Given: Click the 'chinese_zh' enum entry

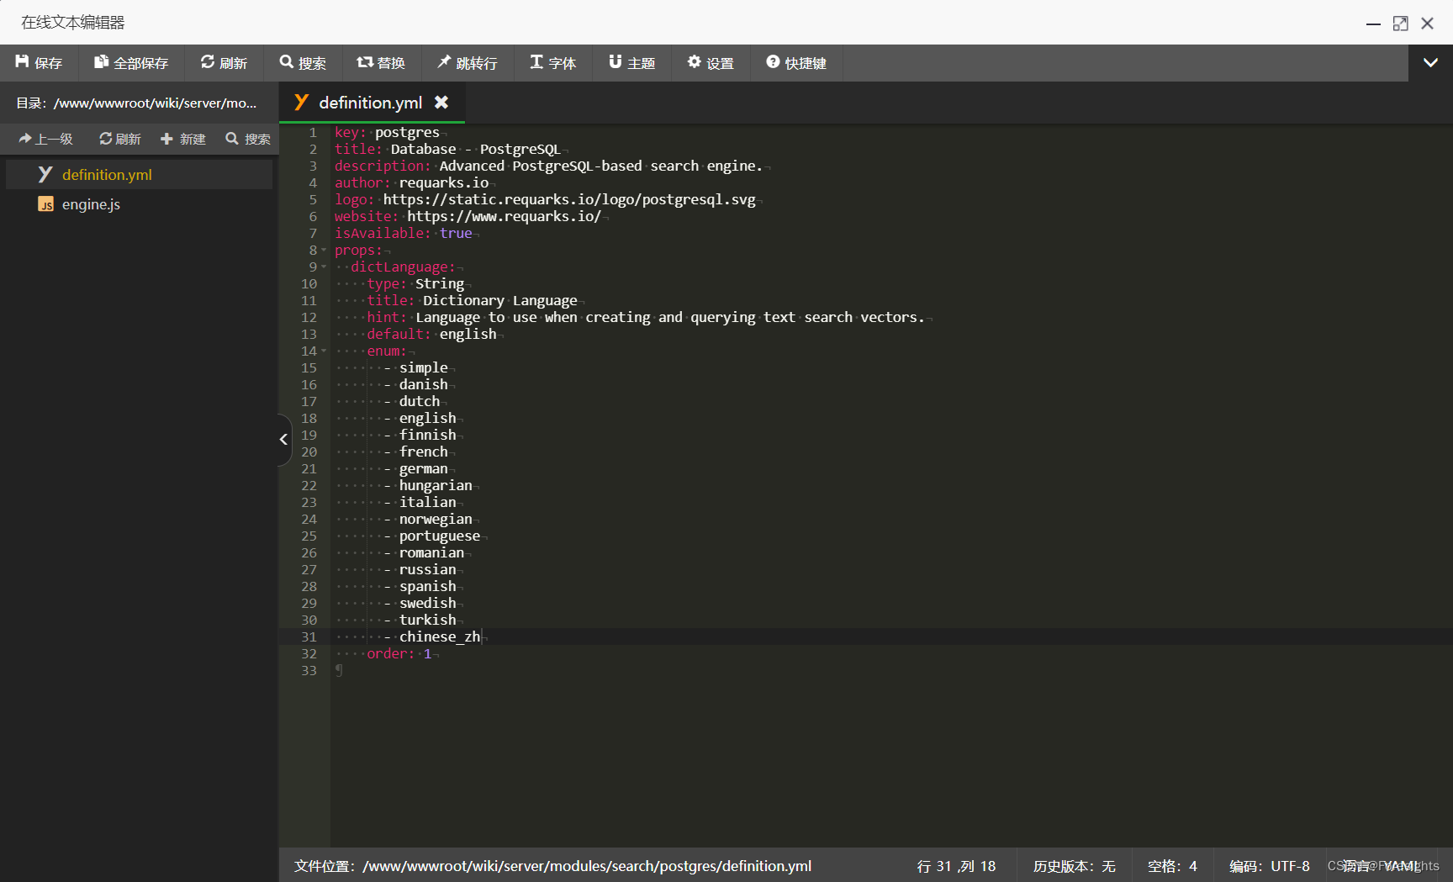Looking at the screenshot, I should point(440,636).
